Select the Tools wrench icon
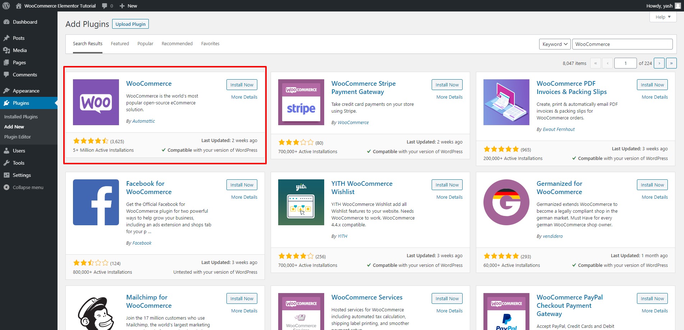The image size is (684, 330). click(x=7, y=163)
